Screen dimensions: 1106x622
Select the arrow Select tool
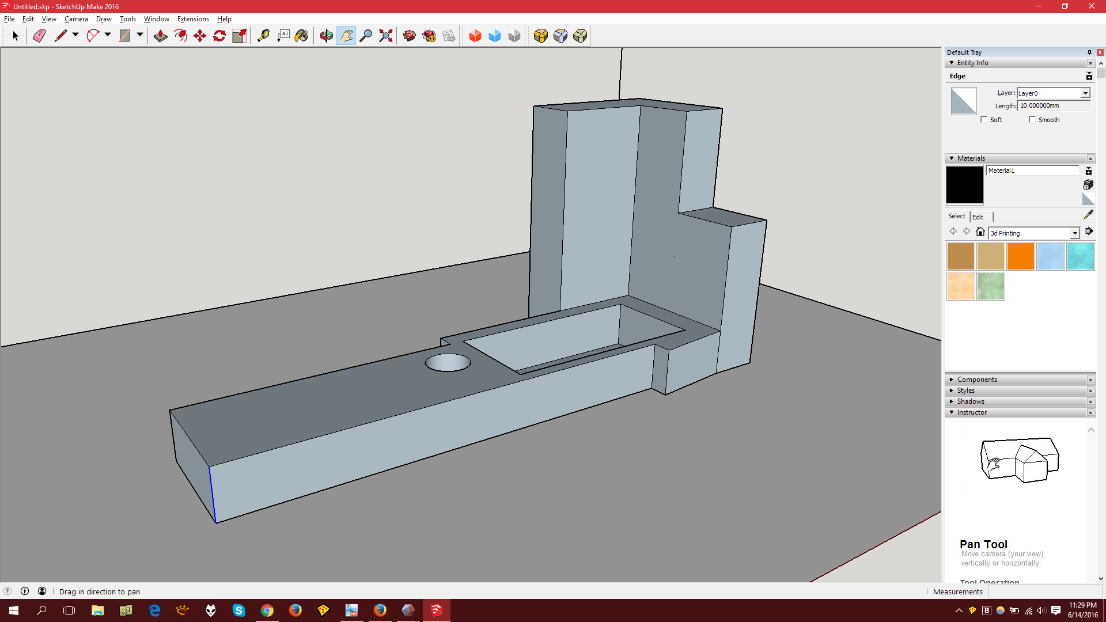click(16, 36)
